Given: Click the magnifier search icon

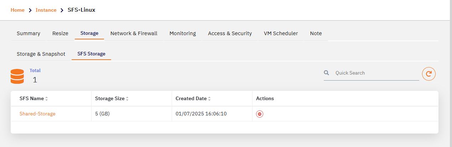Looking at the screenshot, I should [x=326, y=73].
